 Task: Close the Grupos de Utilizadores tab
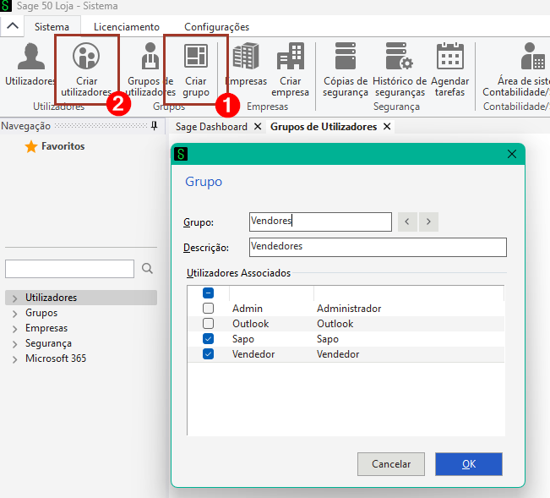click(x=387, y=126)
